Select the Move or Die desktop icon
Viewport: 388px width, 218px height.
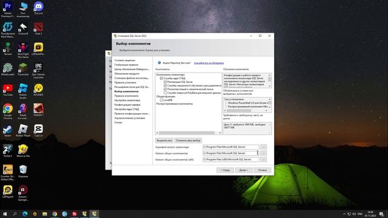[23, 151]
